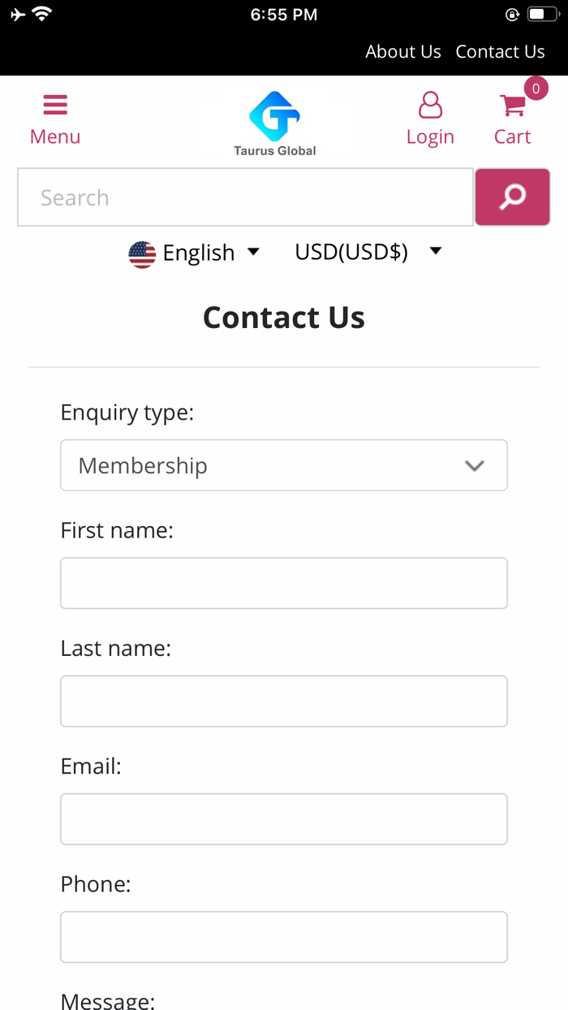Open the About Us page
Image resolution: width=568 pixels, height=1010 pixels.
coord(403,51)
